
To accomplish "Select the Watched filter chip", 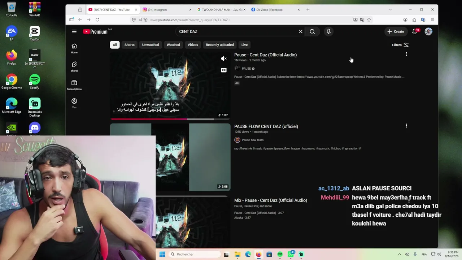I will point(173,45).
